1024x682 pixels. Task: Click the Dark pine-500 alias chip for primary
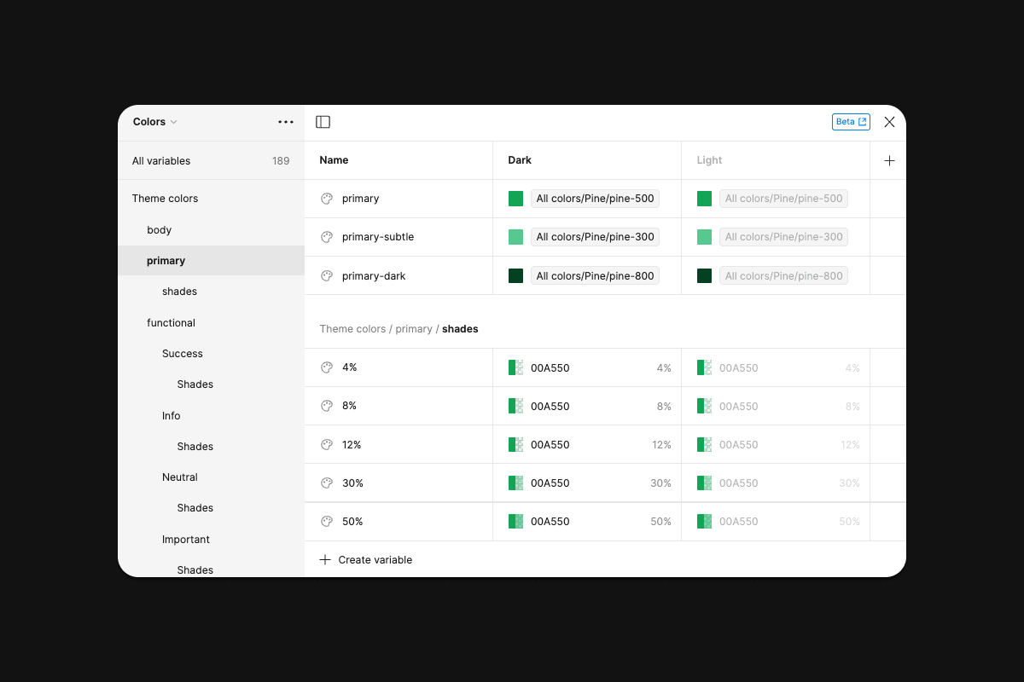click(x=595, y=199)
